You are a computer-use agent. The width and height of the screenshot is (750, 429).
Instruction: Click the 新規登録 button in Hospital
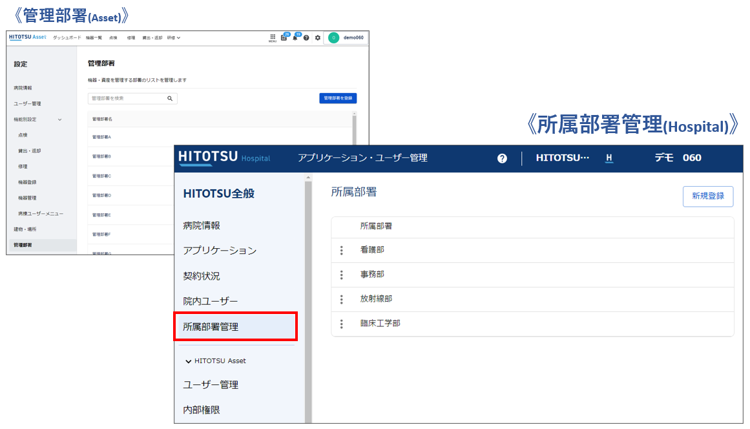point(708,196)
